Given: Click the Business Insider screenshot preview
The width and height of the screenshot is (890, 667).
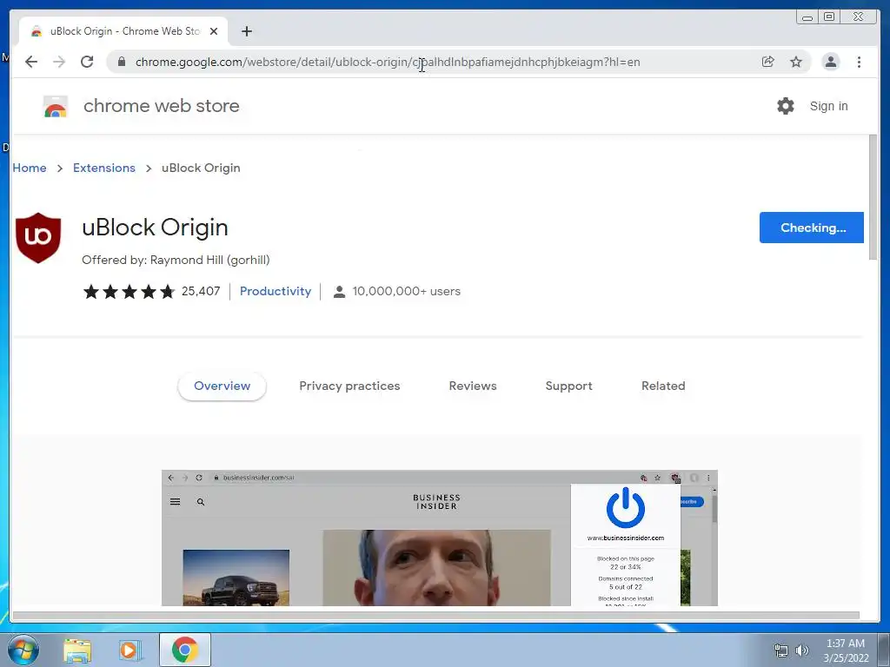Looking at the screenshot, I should click(x=439, y=538).
